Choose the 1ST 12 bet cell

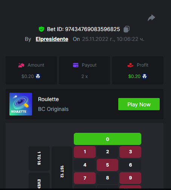click(x=62, y=168)
